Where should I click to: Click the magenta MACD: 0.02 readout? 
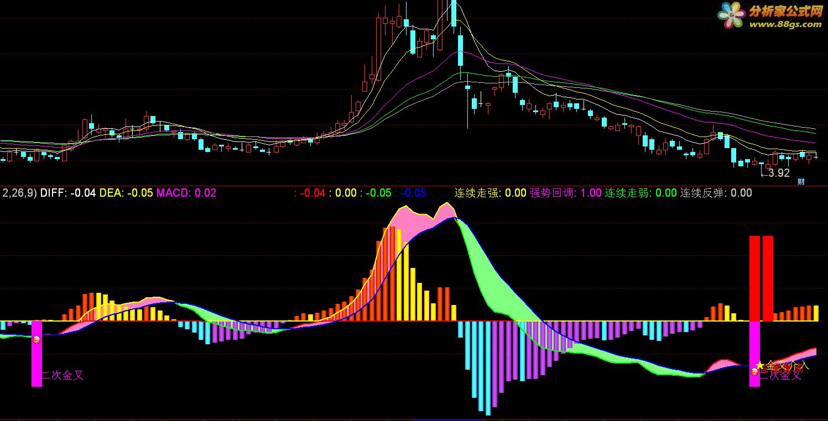186,193
